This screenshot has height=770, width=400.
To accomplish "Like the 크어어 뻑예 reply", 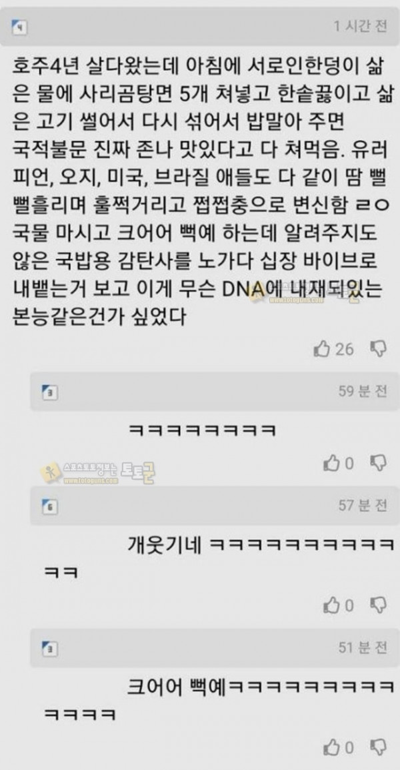I will pos(331,747).
